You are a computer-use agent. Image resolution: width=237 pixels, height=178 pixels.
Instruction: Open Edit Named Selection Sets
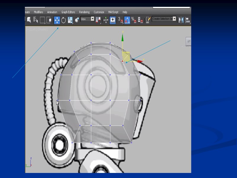pos(148,20)
